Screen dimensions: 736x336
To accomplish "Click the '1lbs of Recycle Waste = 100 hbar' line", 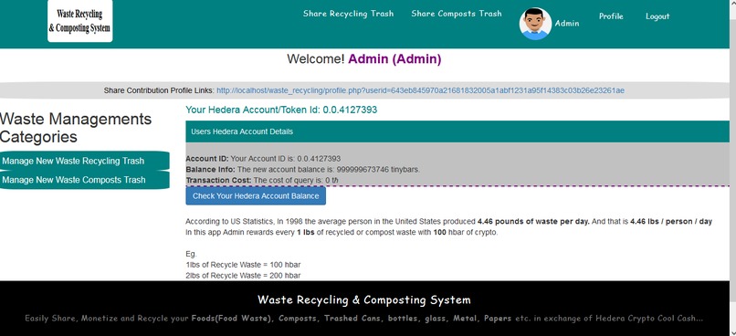I will point(243,265).
